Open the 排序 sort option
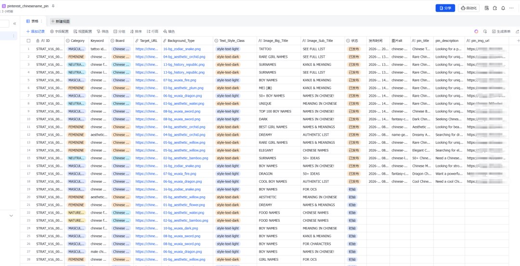 pyautogui.click(x=135, y=31)
